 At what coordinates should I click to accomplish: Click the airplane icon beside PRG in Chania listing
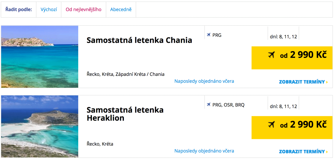click(x=209, y=35)
